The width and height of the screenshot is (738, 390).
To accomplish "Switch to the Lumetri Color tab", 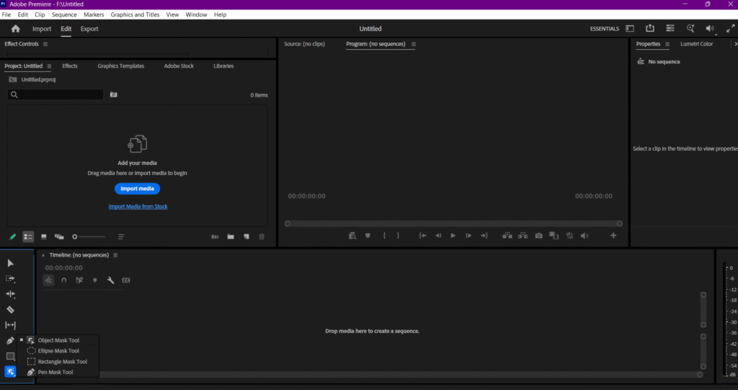I will click(697, 44).
